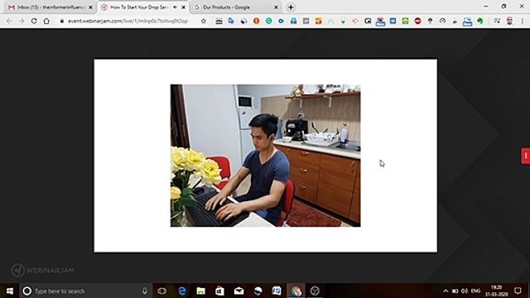Screen dimensions: 530x298
Task: Open Task View on the taskbar
Action: pos(162,291)
